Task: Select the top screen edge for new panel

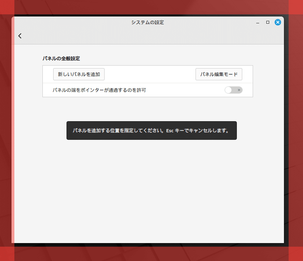Action: [x=152, y=7]
